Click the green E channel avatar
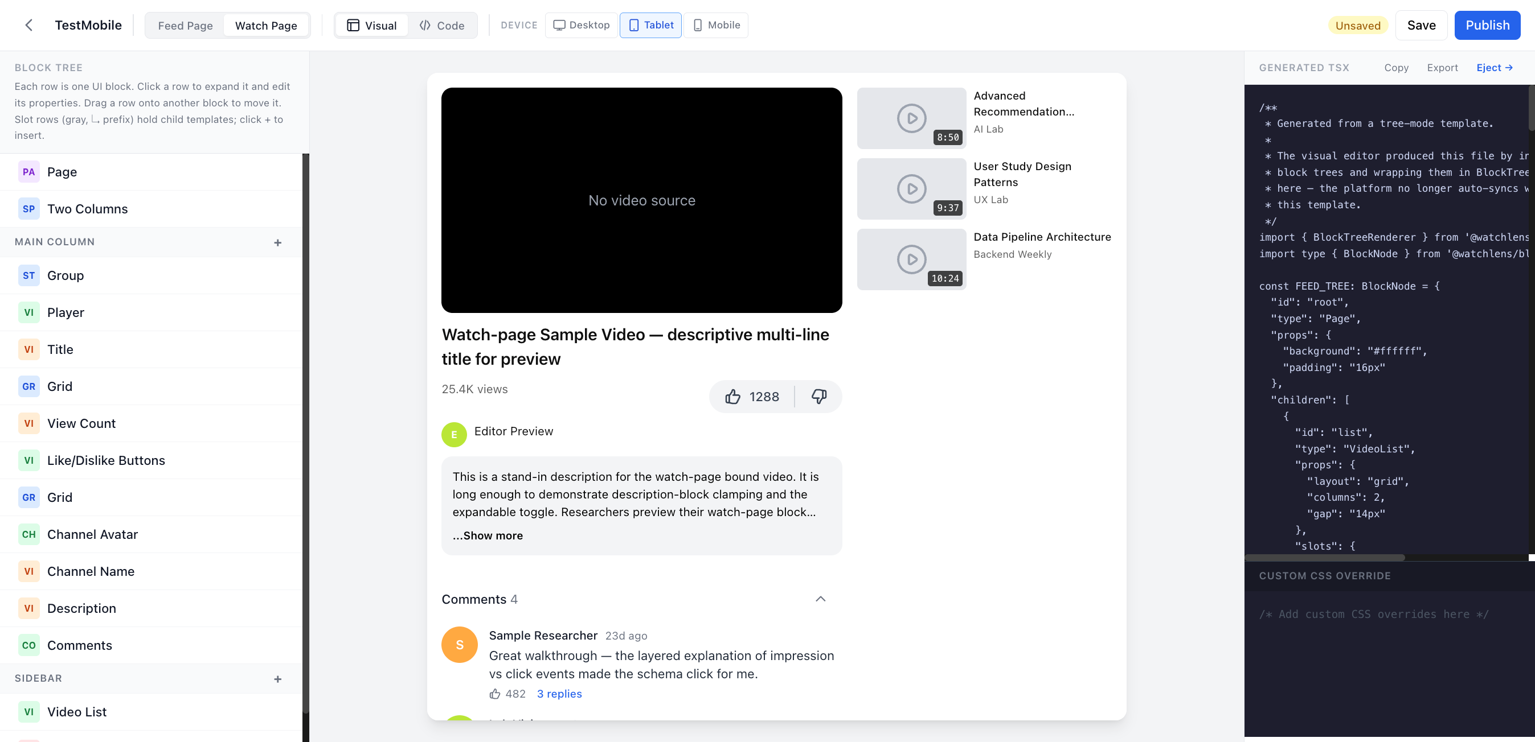The width and height of the screenshot is (1535, 742). coord(454,435)
